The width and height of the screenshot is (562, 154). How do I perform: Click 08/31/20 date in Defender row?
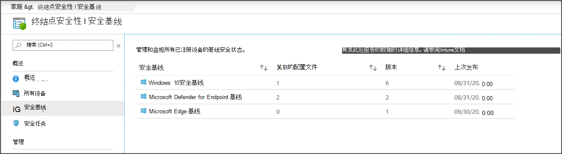467,97
